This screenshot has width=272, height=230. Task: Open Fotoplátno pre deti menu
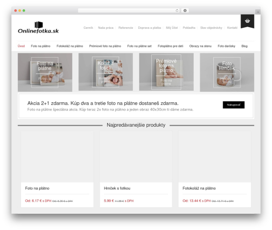click(x=170, y=46)
